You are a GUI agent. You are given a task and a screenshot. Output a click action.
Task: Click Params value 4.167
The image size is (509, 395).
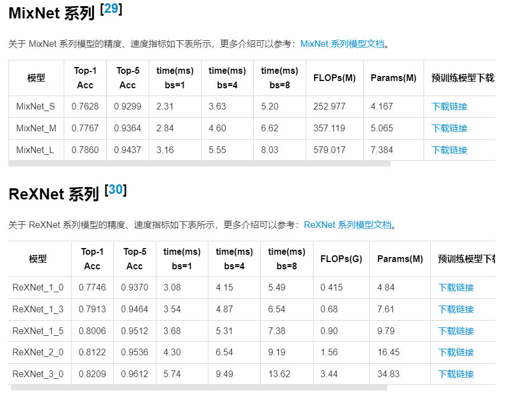(x=382, y=107)
